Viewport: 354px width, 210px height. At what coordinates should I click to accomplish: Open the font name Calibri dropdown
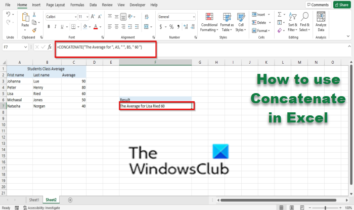(x=75, y=17)
